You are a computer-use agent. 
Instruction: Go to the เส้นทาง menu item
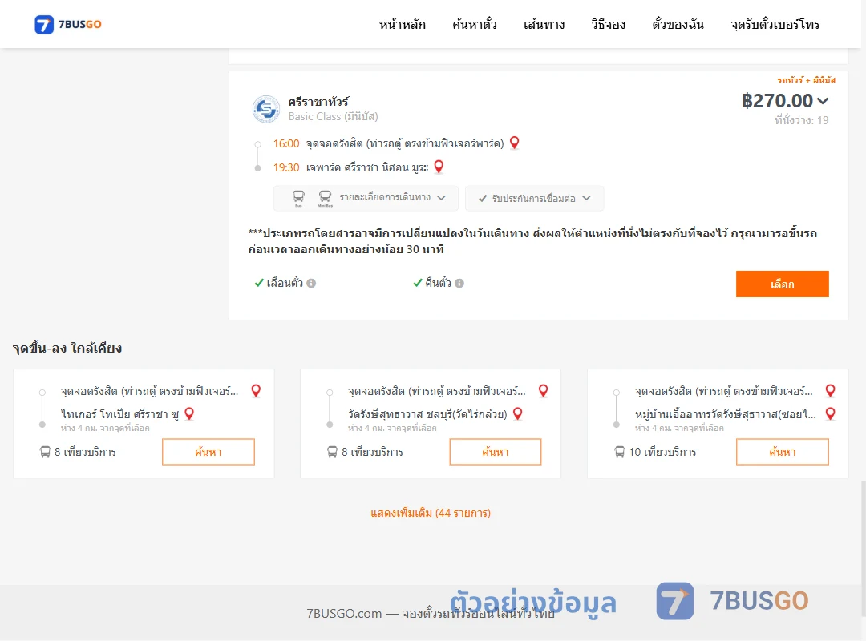pos(544,24)
